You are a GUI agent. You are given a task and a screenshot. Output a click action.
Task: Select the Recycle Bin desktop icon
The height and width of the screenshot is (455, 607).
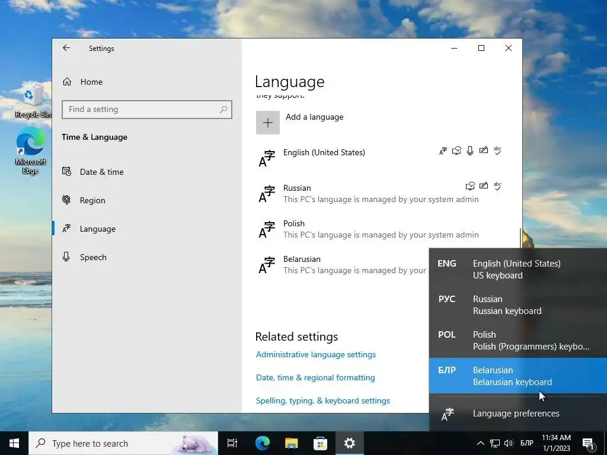33,101
